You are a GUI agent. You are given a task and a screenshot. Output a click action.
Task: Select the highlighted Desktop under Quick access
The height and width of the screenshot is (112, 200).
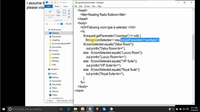[55, 33]
